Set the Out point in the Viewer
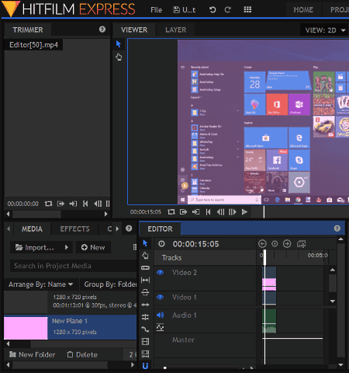Viewport: 349px width, 373px height. tap(195, 212)
